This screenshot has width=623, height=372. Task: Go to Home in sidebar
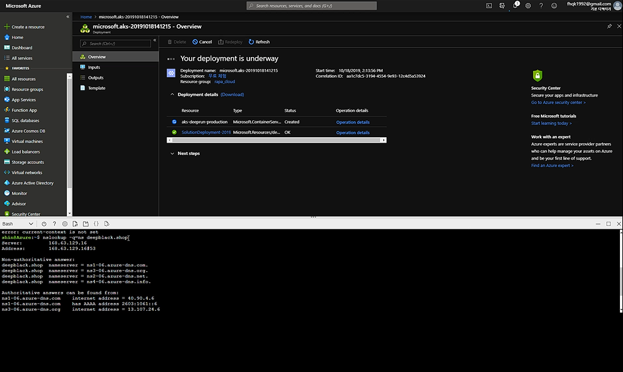(14, 37)
